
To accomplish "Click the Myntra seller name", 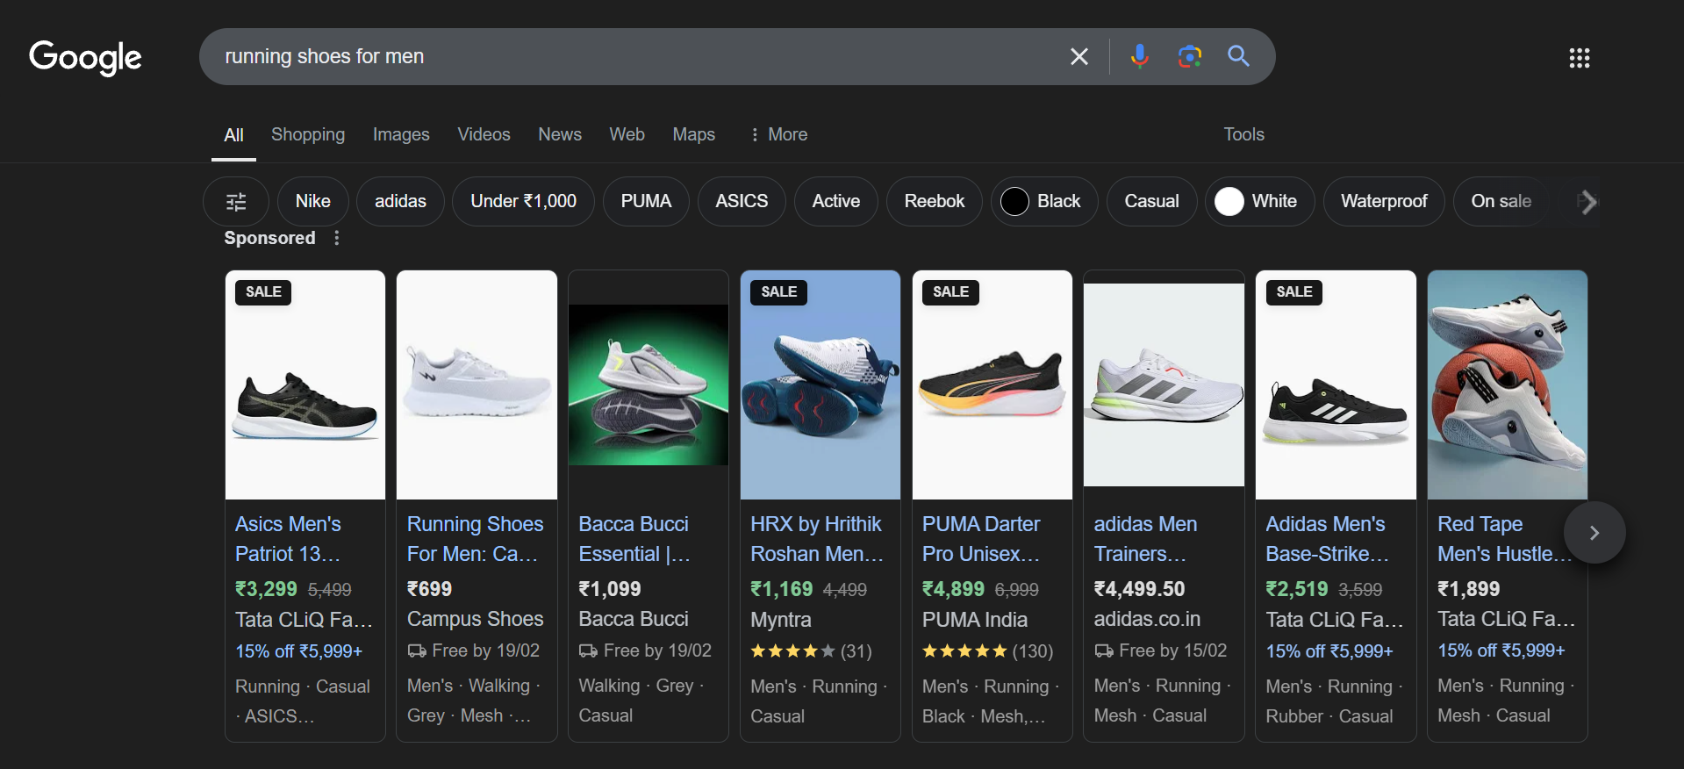I will click(781, 620).
